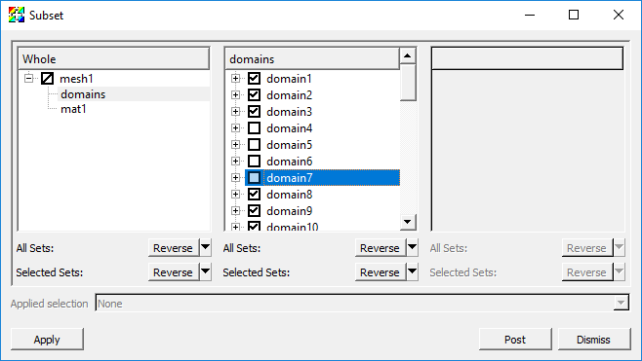Screen dimensions: 642x361
Task: Check the domain6 checkbox
Action: tap(254, 162)
